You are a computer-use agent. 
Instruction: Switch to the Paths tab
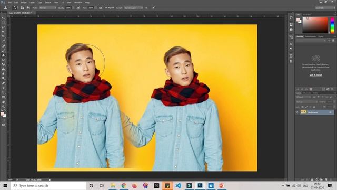pos(315,93)
